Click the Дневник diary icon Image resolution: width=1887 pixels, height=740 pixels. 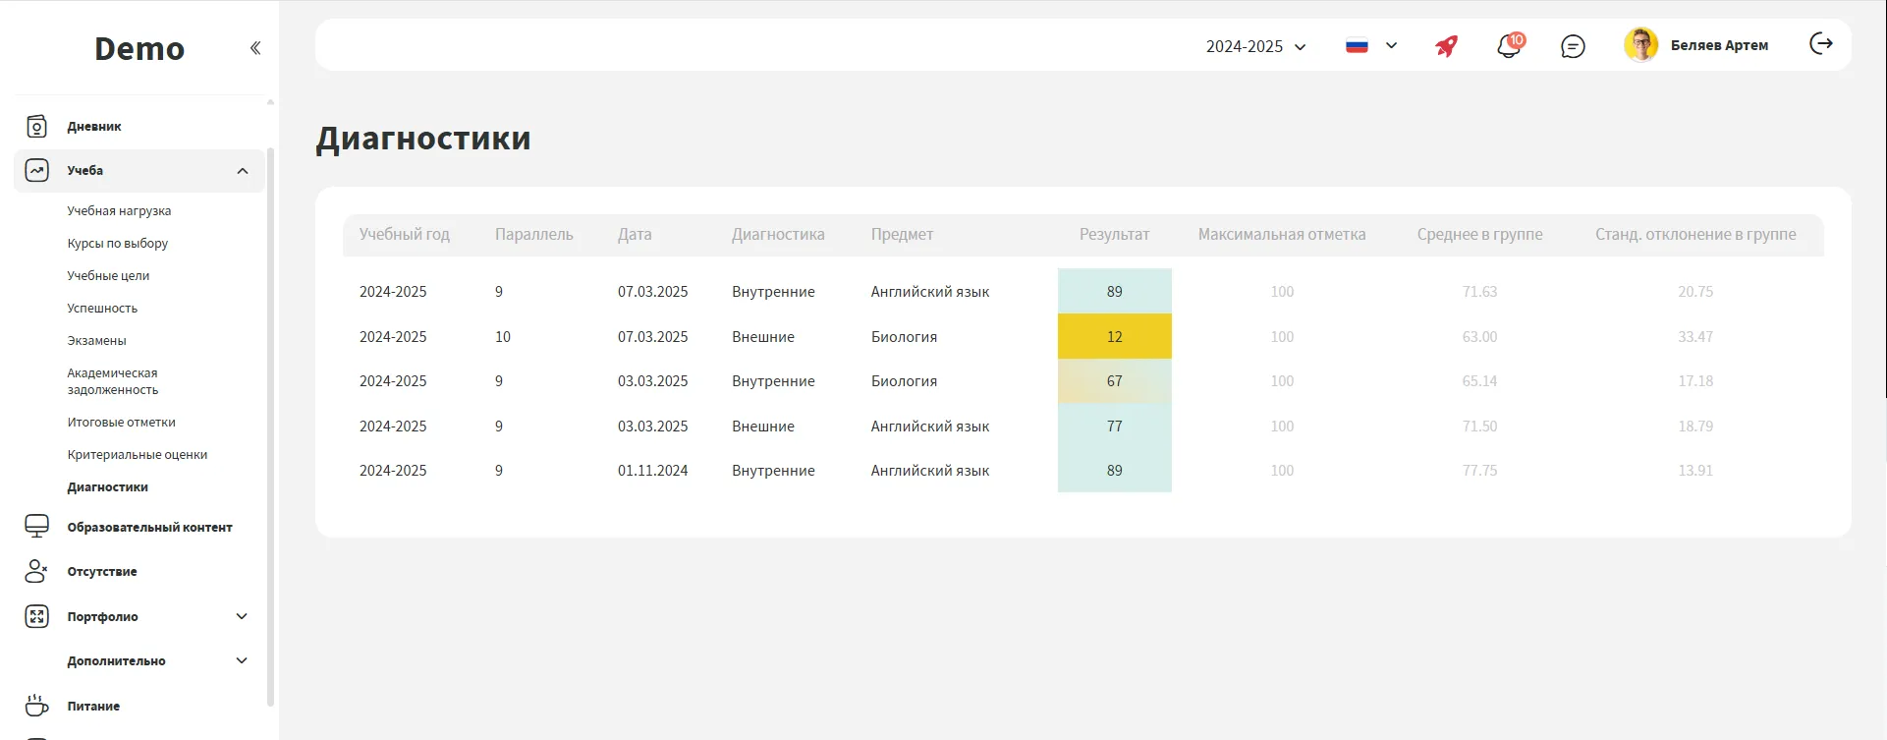(x=36, y=126)
